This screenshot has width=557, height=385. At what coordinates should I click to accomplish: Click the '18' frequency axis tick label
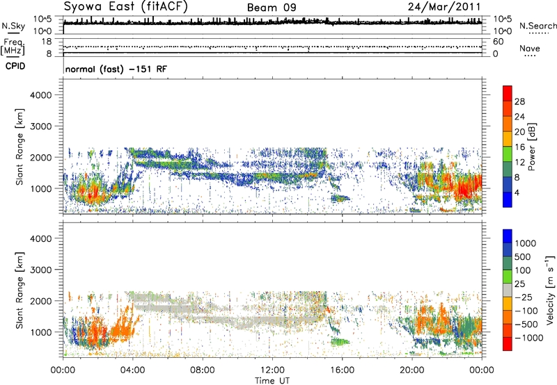pos(46,42)
